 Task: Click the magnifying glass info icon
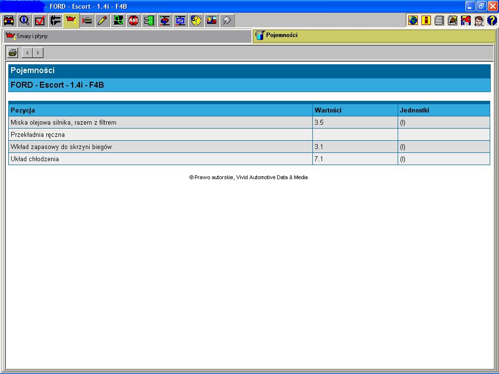24,20
